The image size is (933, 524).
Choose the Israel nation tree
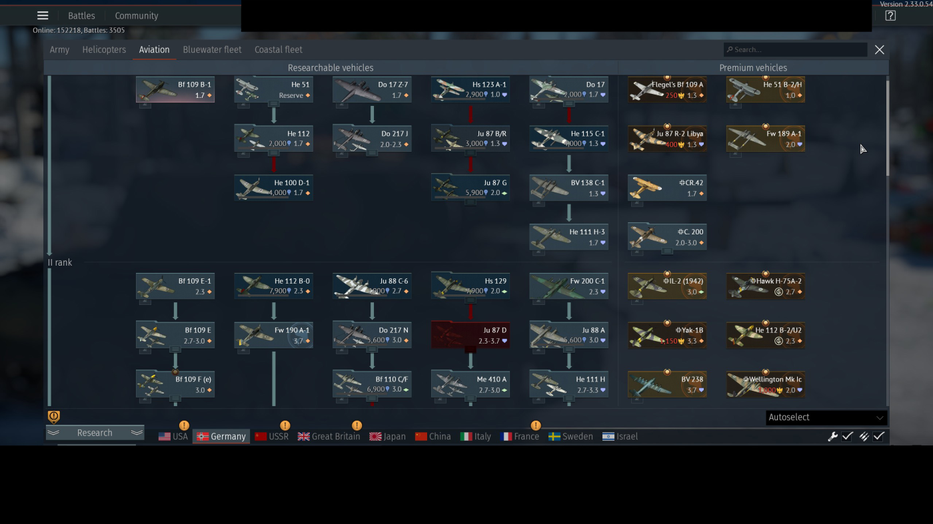click(x=620, y=436)
